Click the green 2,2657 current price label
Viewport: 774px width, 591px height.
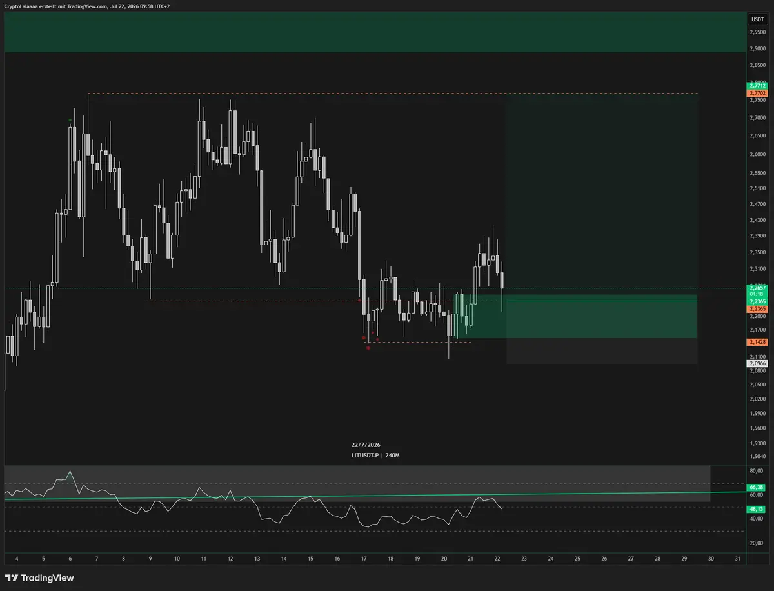(757, 287)
